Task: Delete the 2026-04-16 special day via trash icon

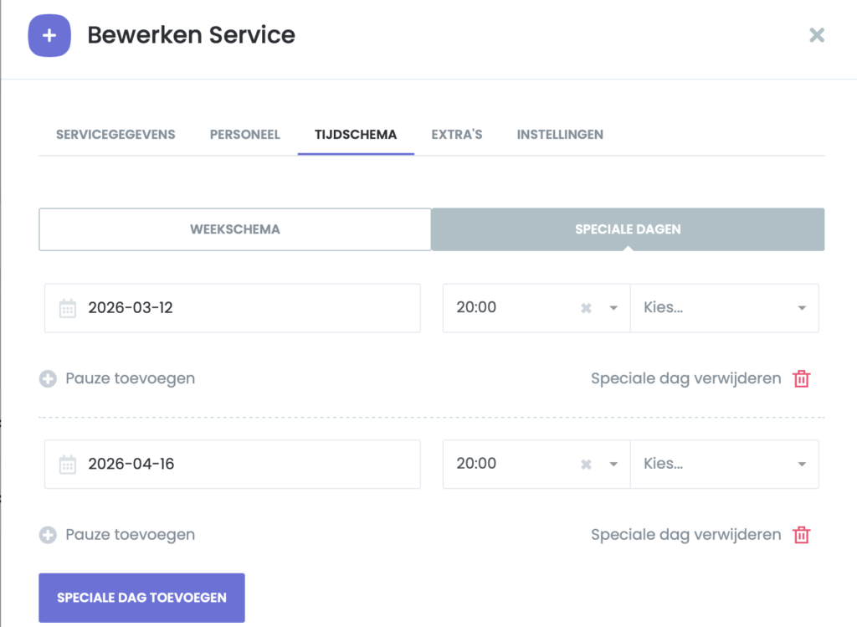Action: tap(801, 535)
